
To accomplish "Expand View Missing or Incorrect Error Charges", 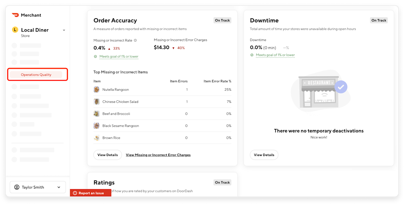I will pos(158,155).
